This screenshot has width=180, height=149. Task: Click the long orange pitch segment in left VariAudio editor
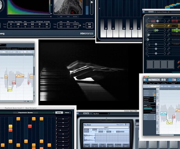coord(20,76)
